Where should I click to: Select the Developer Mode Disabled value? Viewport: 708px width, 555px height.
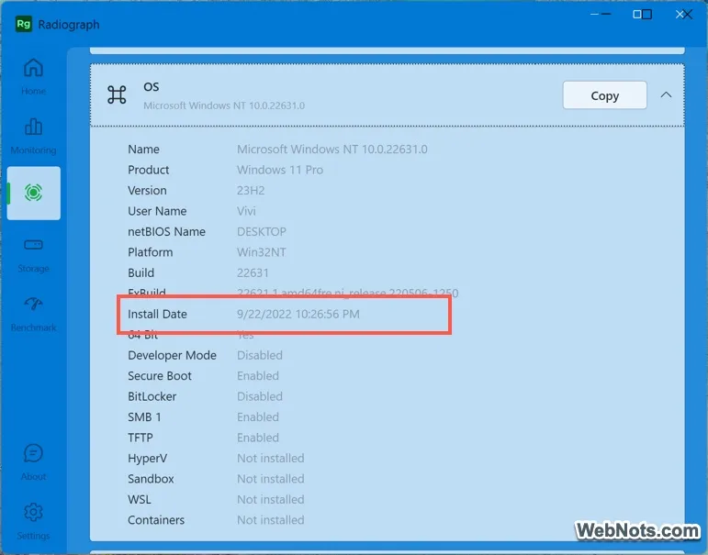click(260, 356)
